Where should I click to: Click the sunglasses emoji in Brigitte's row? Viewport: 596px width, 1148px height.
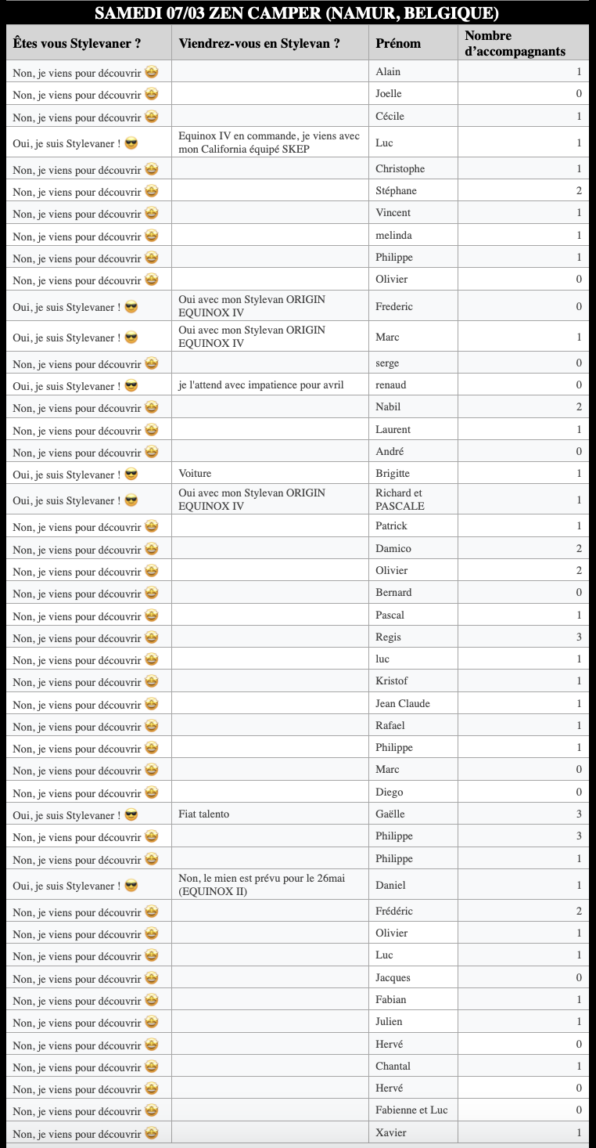[x=131, y=474]
